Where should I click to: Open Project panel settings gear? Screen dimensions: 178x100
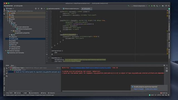tap(41, 9)
